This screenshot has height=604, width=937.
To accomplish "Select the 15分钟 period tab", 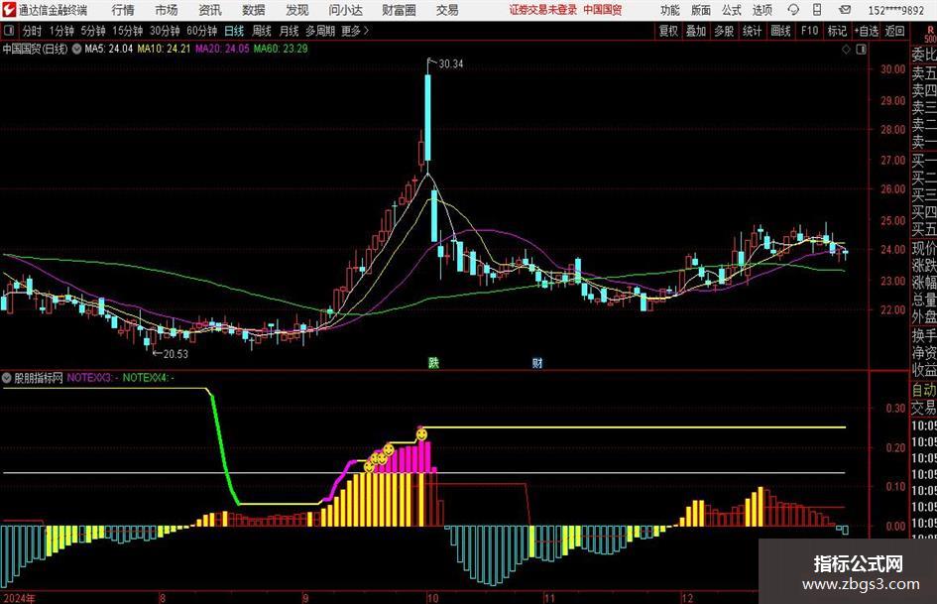I will coord(128,31).
